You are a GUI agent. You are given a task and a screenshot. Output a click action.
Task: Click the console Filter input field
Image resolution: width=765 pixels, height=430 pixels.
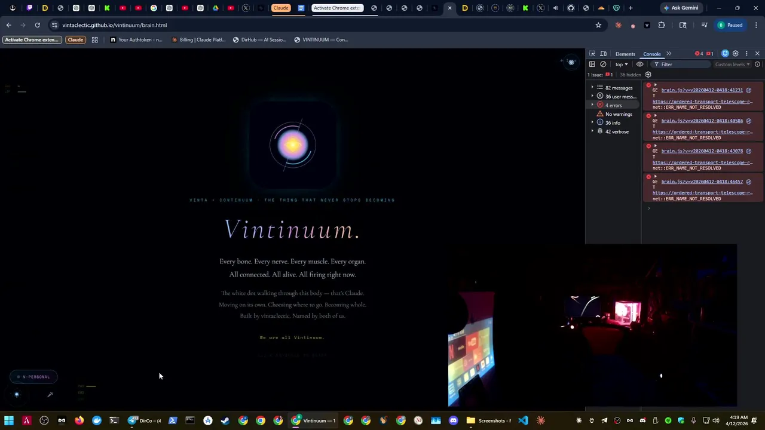click(680, 64)
